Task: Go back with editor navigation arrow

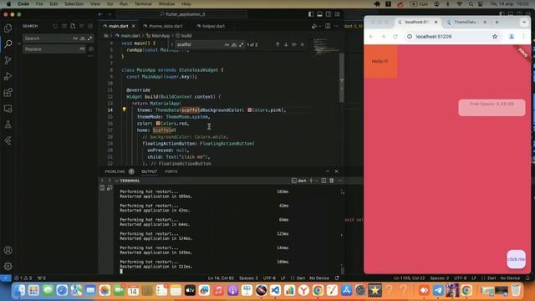Action: [x=100, y=14]
